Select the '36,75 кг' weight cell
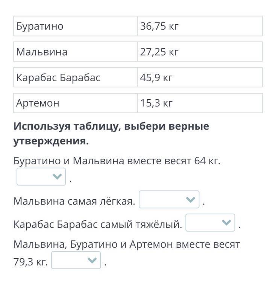 click(x=200, y=26)
